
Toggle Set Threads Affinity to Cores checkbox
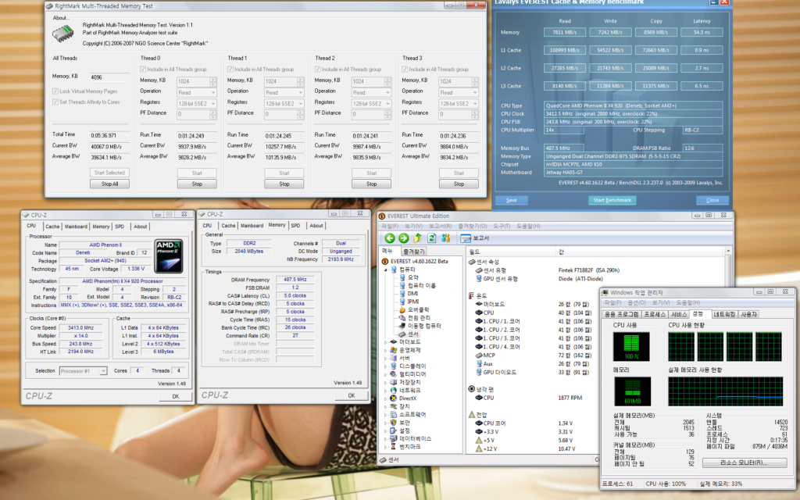pyautogui.click(x=55, y=102)
